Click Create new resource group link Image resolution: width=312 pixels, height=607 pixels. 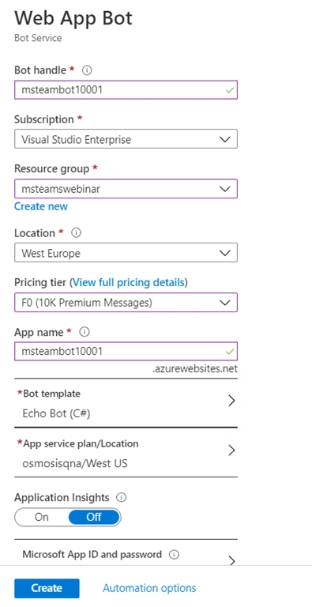point(41,206)
